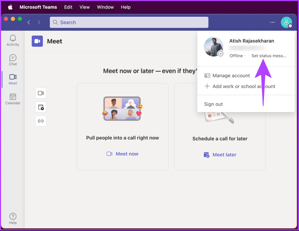Open the View menu in menu bar
The width and height of the screenshot is (299, 231).
84,7
